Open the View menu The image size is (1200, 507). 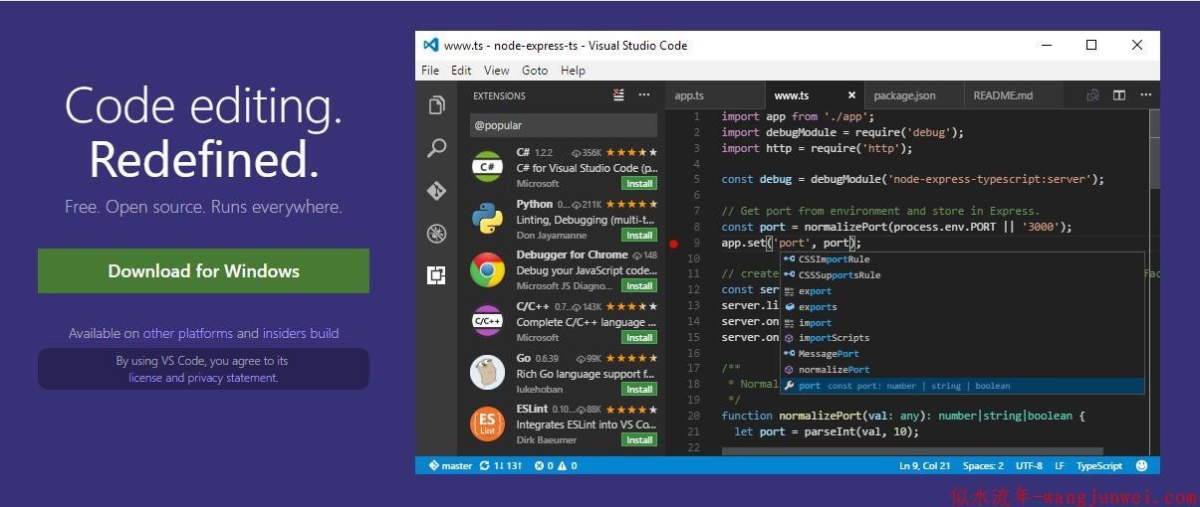click(x=496, y=71)
